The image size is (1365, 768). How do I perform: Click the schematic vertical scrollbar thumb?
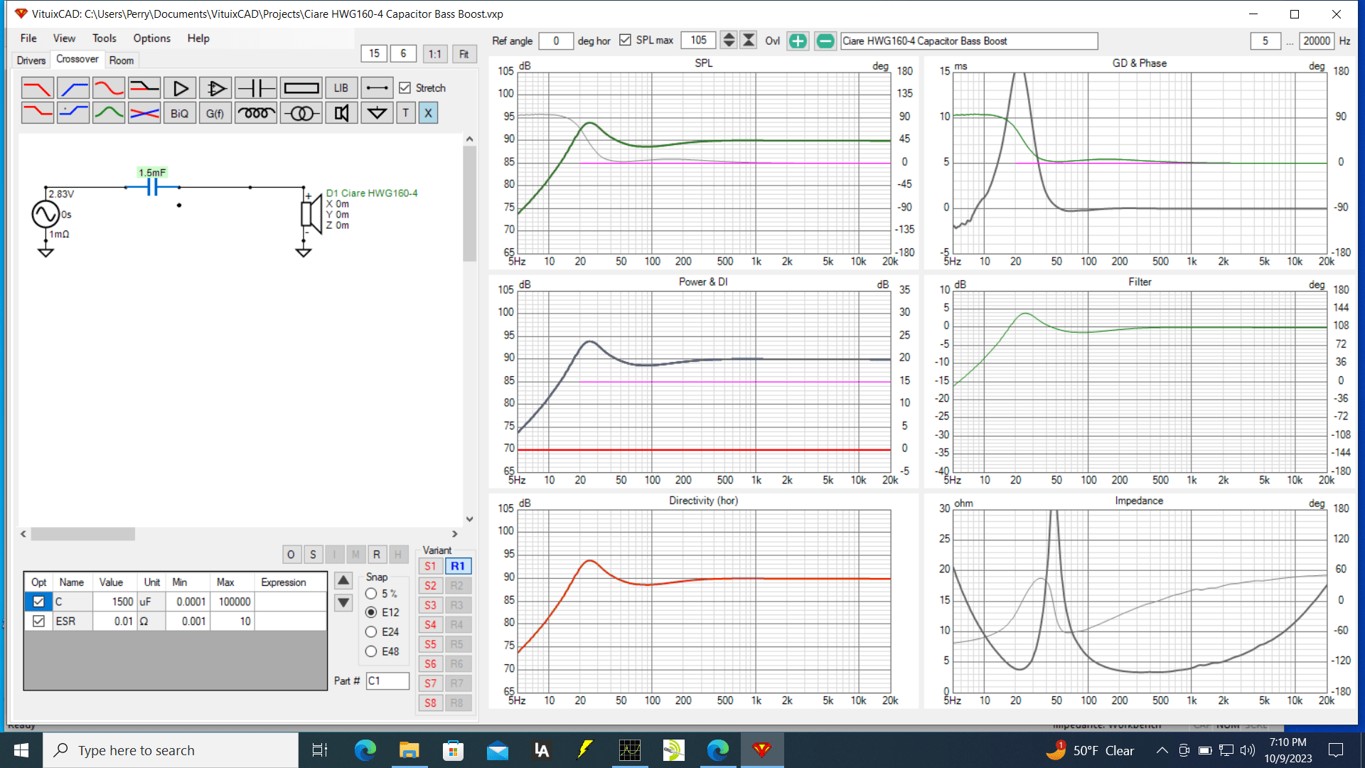pos(469,204)
